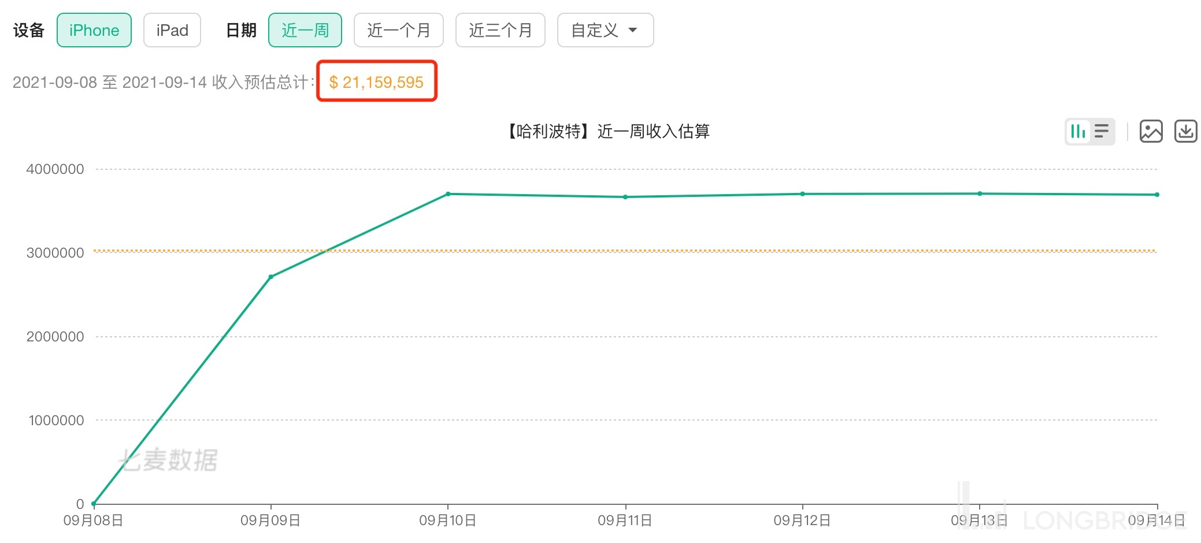
Task: Select the 近一周 date range
Action: 305,30
